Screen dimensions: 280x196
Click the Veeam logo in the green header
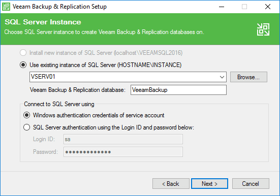pos(263,29)
